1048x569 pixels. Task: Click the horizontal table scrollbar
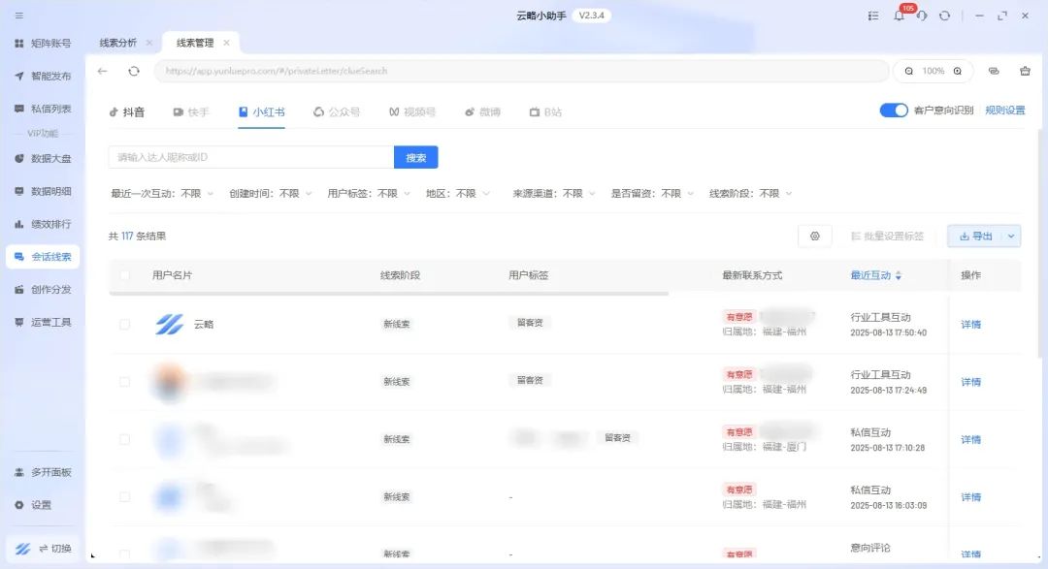pos(389,293)
